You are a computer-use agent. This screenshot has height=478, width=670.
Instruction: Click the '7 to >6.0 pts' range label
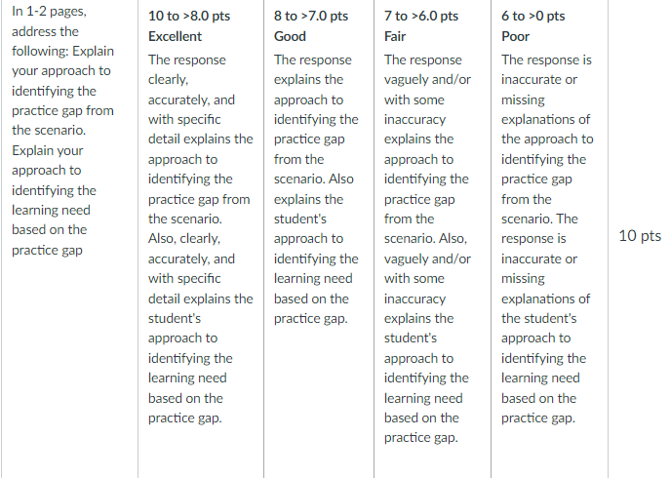[421, 17]
